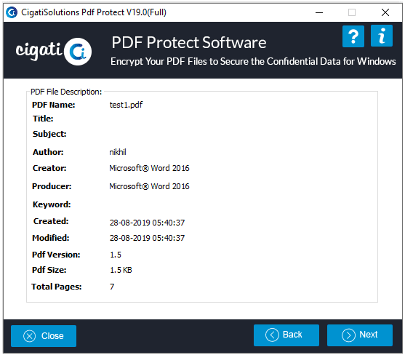
Task: Click the Cigati logo in the header
Action: (x=54, y=52)
